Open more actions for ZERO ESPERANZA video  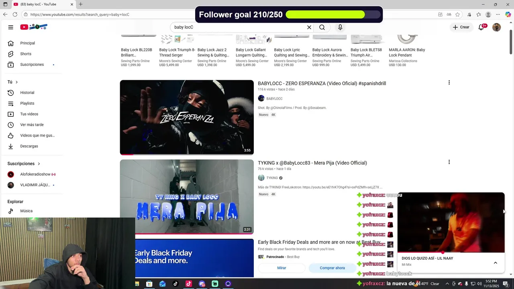coord(449,83)
